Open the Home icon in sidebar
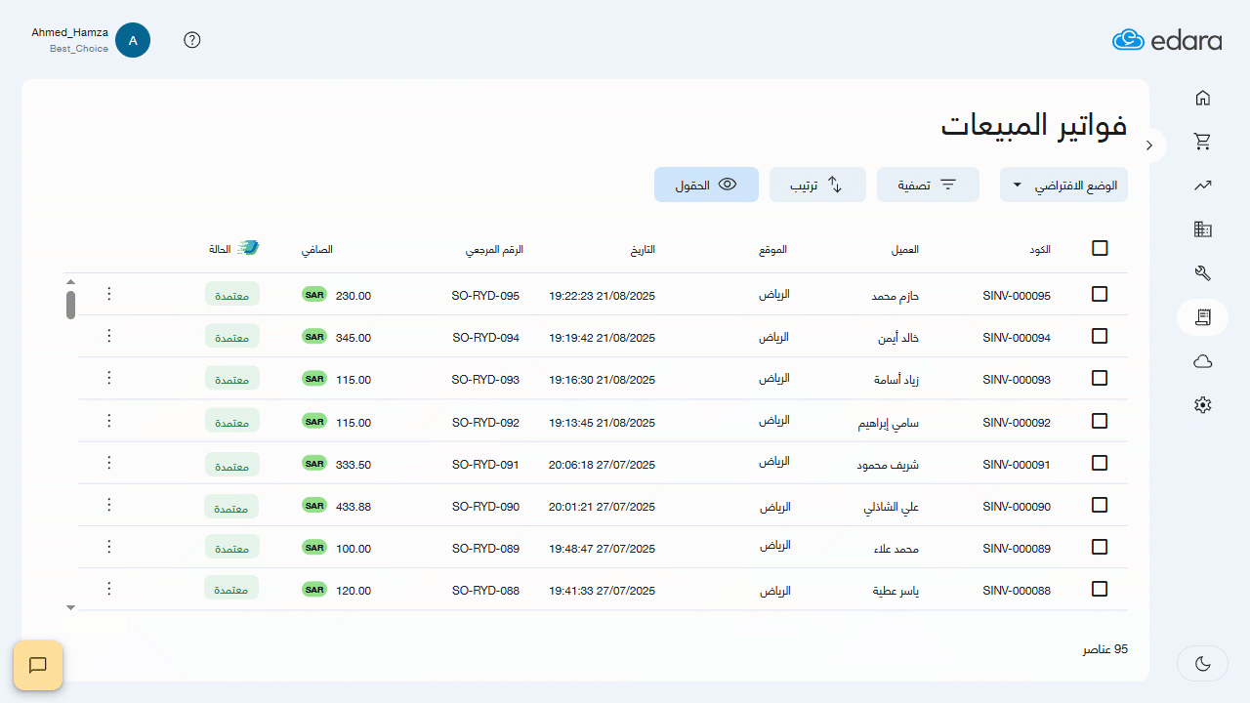The image size is (1250, 703). coord(1203,98)
